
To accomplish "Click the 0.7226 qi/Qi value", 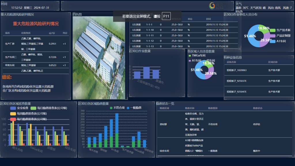I will point(52,57).
